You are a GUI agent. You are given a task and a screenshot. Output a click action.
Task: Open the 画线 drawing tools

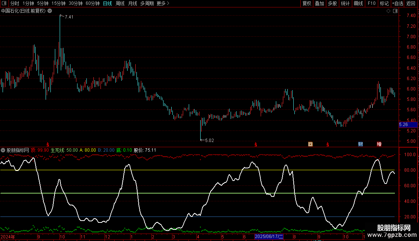pos(358,3)
